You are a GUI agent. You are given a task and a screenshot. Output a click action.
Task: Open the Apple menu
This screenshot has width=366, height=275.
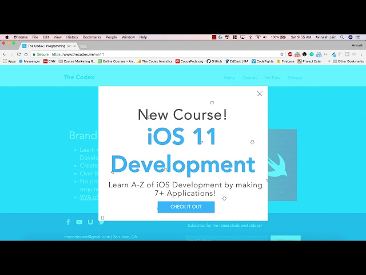(x=7, y=37)
